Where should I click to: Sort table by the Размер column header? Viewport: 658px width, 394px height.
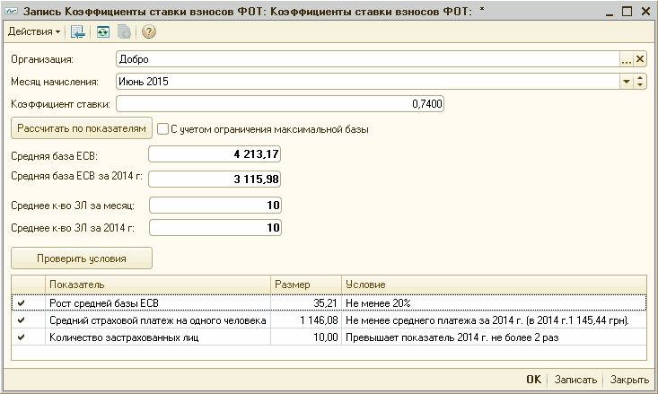[305, 284]
